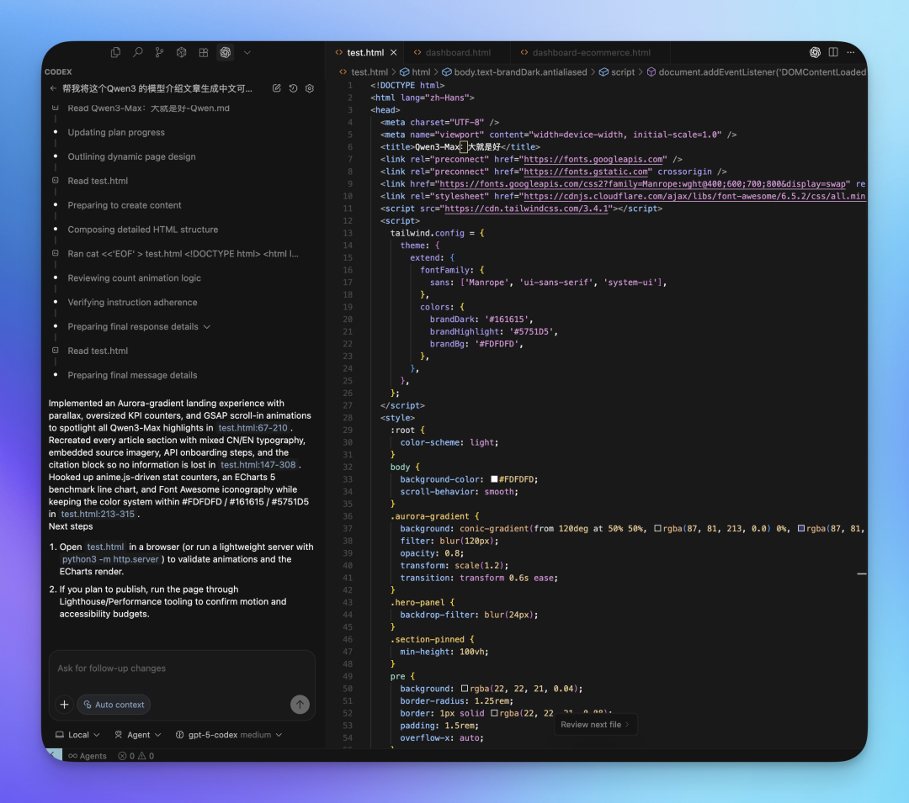Screen dimensions: 909x803
Task: Expand the hidden sidebar views chevron
Action: [x=247, y=53]
